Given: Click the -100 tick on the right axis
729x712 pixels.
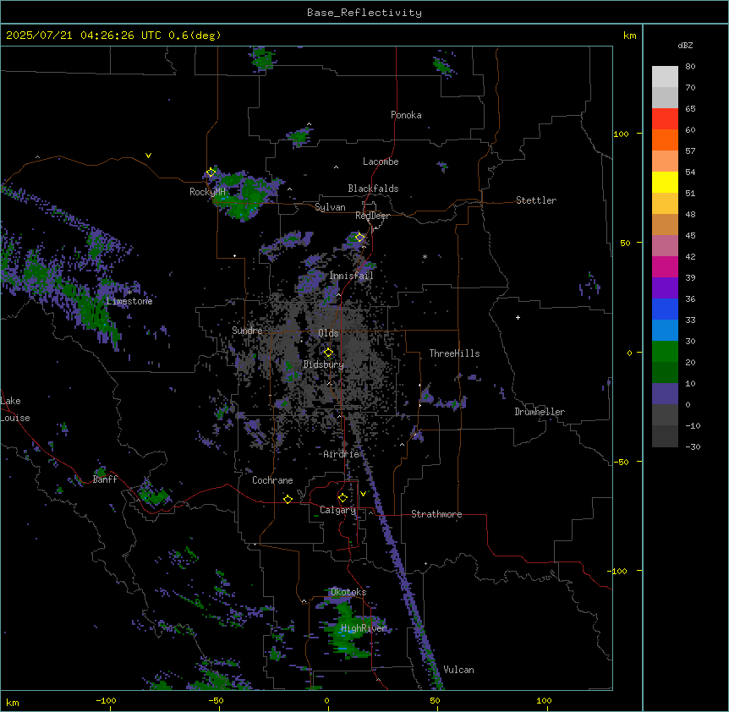Looking at the screenshot, I should [618, 571].
